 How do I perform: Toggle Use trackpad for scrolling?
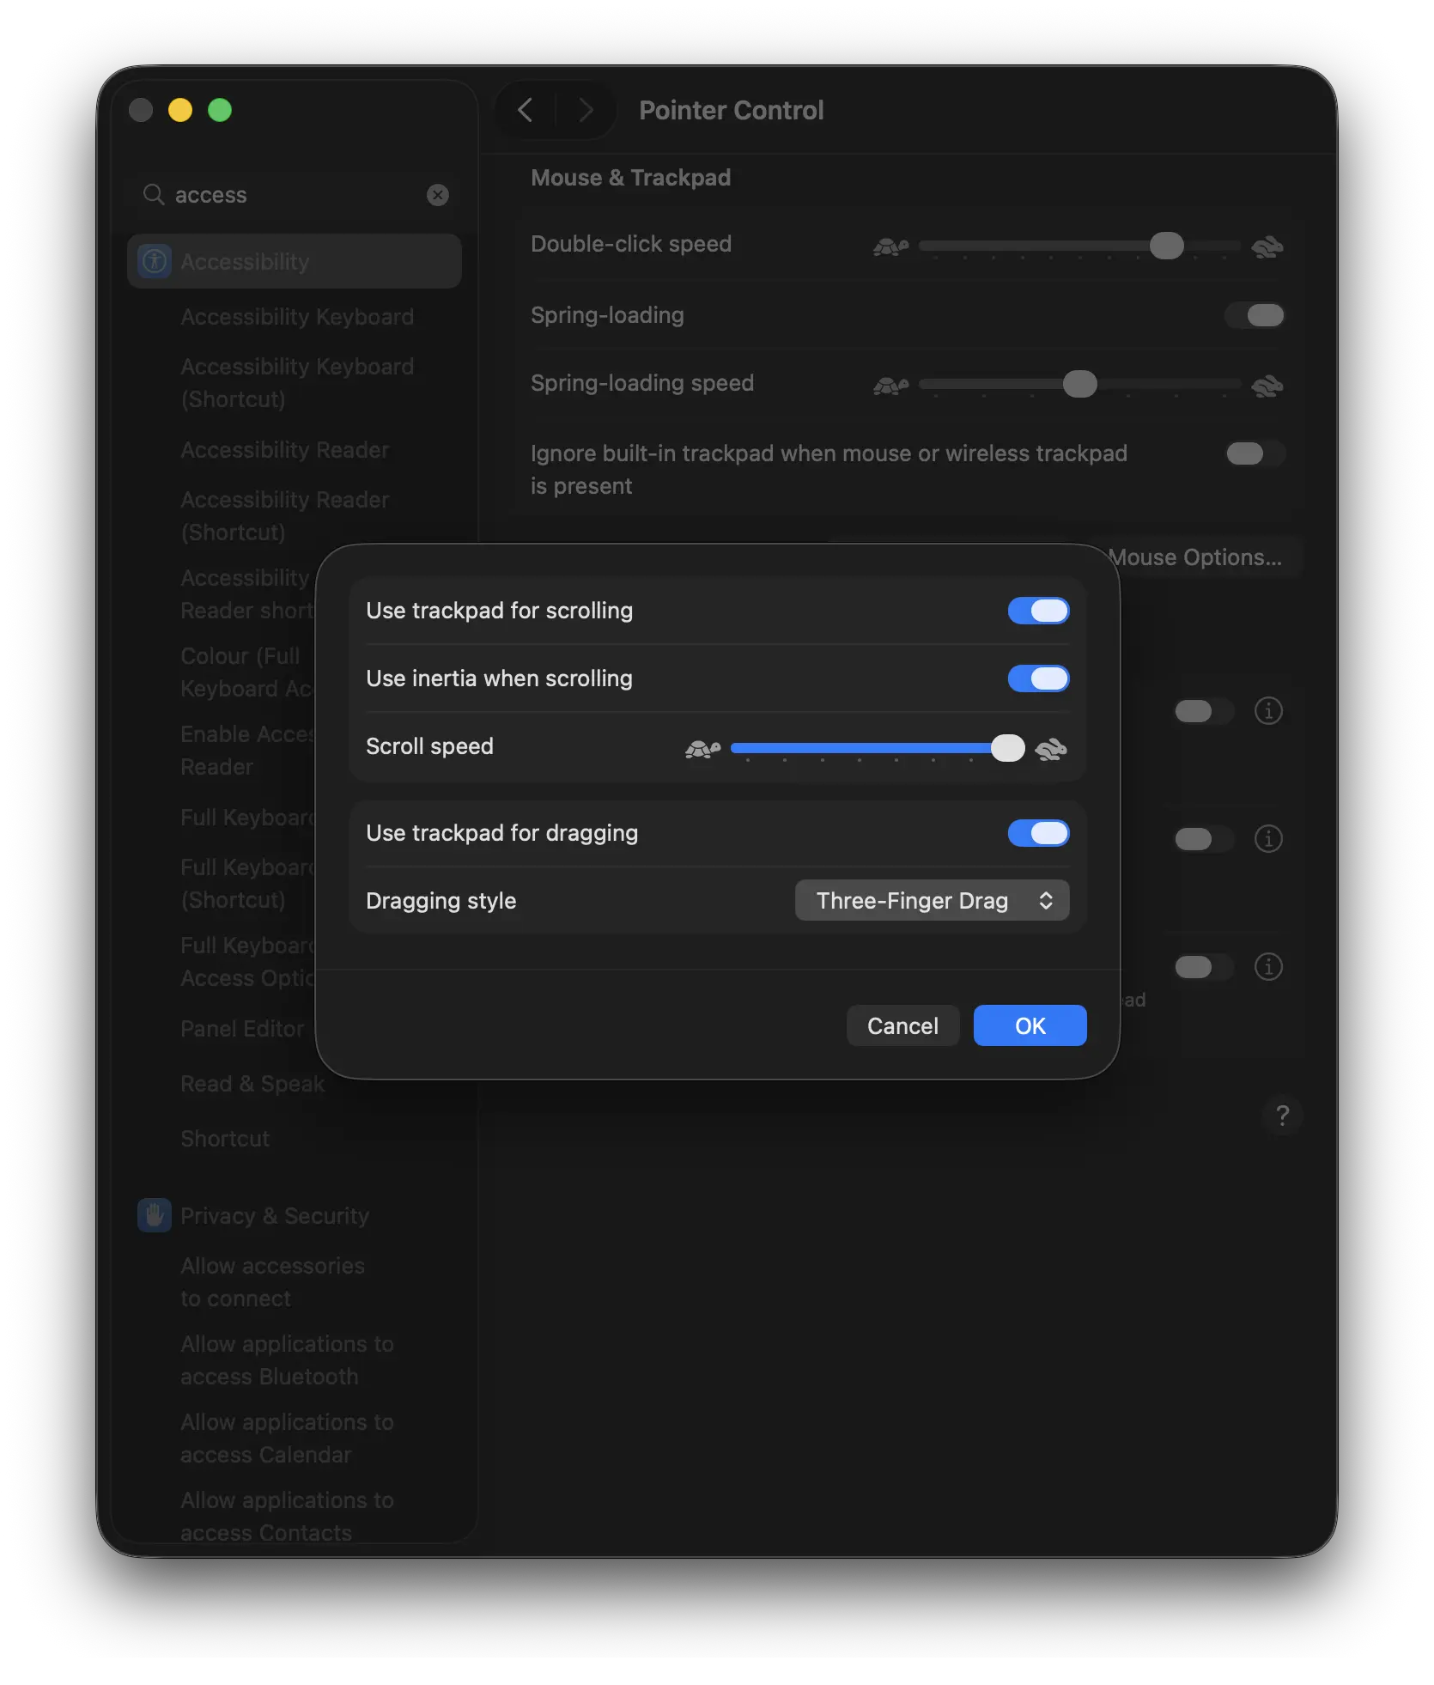point(1038,611)
